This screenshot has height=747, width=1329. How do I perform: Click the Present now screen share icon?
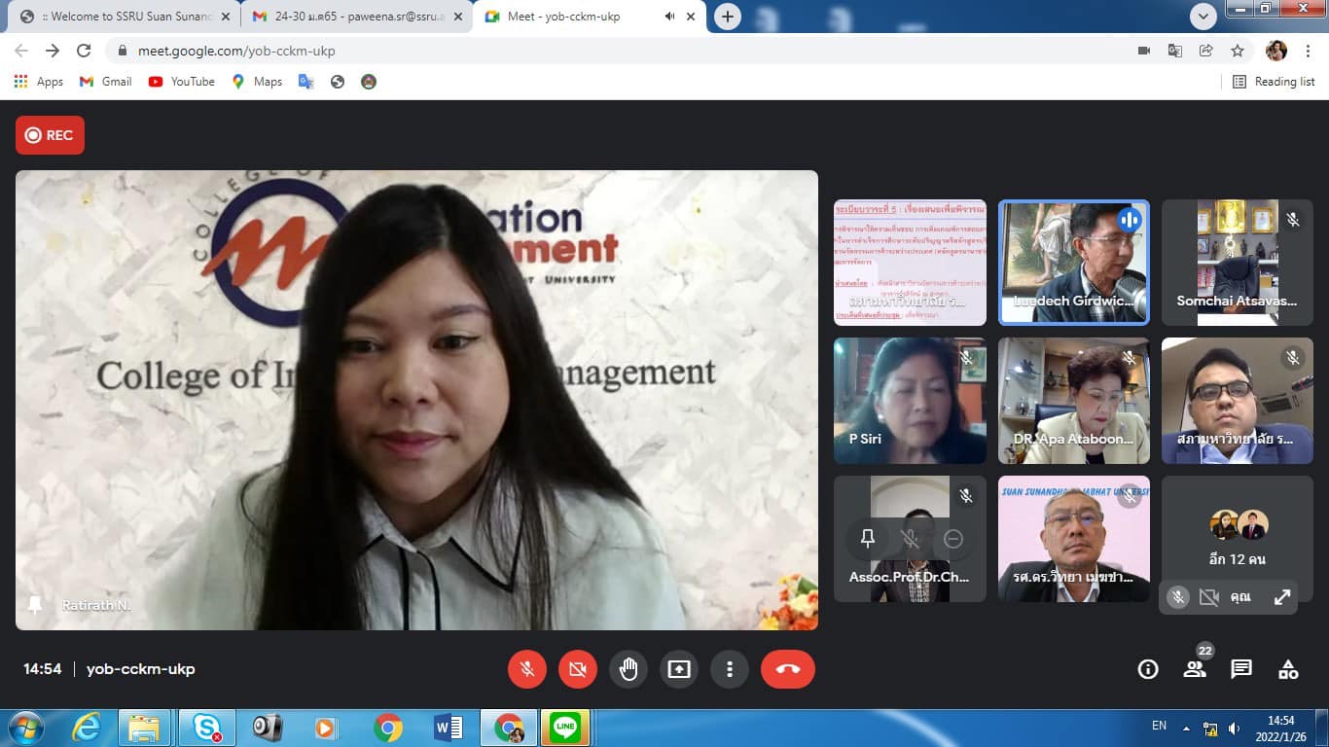(679, 669)
